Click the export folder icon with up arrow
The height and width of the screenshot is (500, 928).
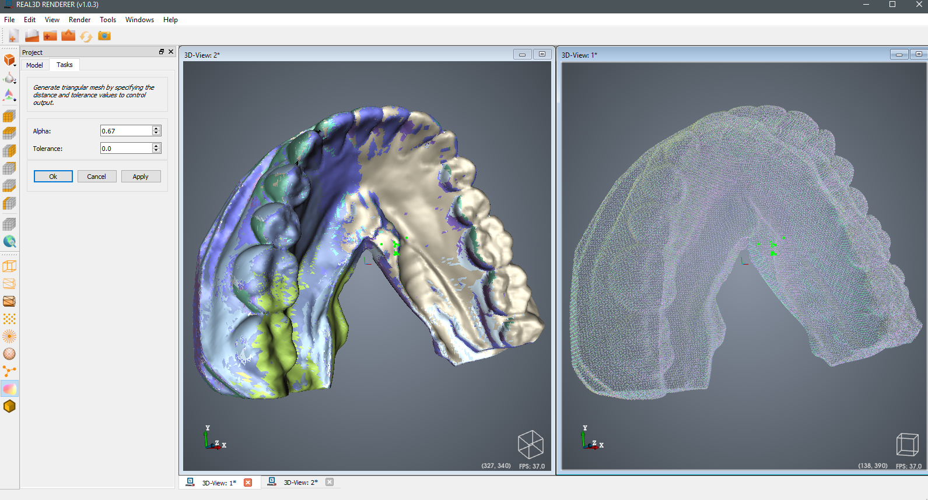point(68,36)
